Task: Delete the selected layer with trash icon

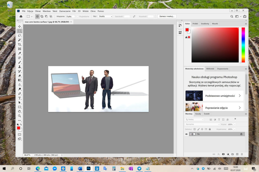Action: coord(242,154)
